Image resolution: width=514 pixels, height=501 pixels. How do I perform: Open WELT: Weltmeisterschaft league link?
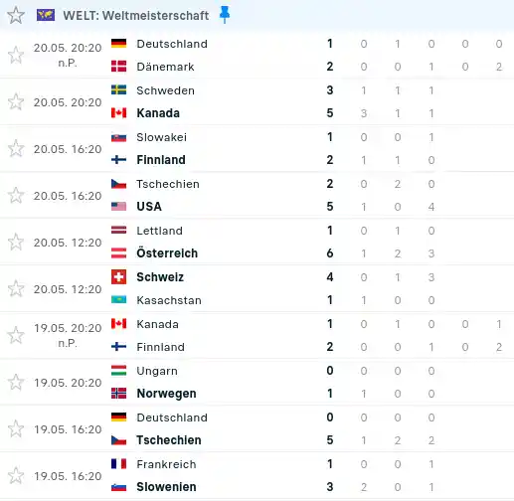click(x=136, y=16)
